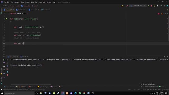Screen dimensions: 169x95
Task: Change the CRLF line separator in status bar
Action: (134, 90)
